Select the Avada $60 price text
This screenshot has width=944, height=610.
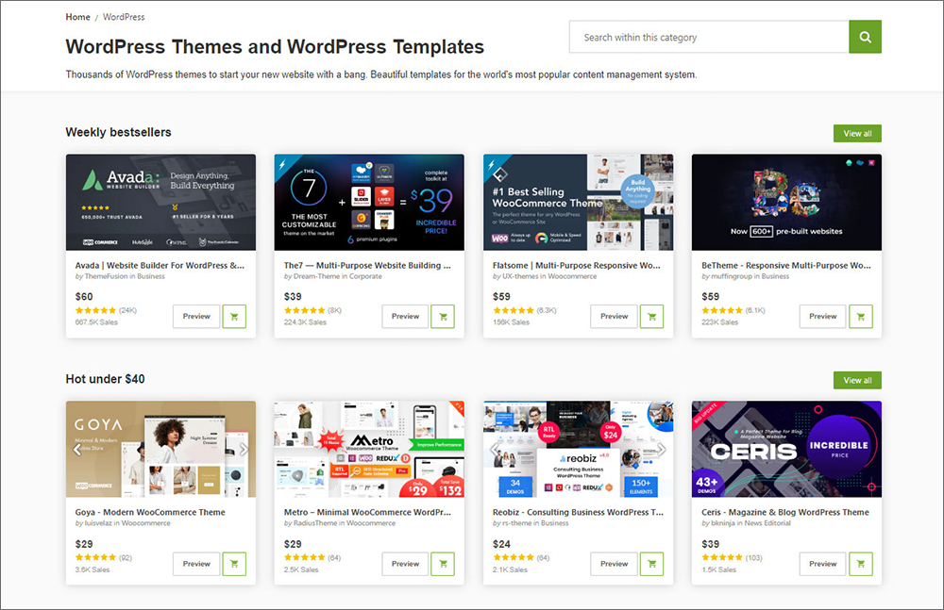coord(84,297)
